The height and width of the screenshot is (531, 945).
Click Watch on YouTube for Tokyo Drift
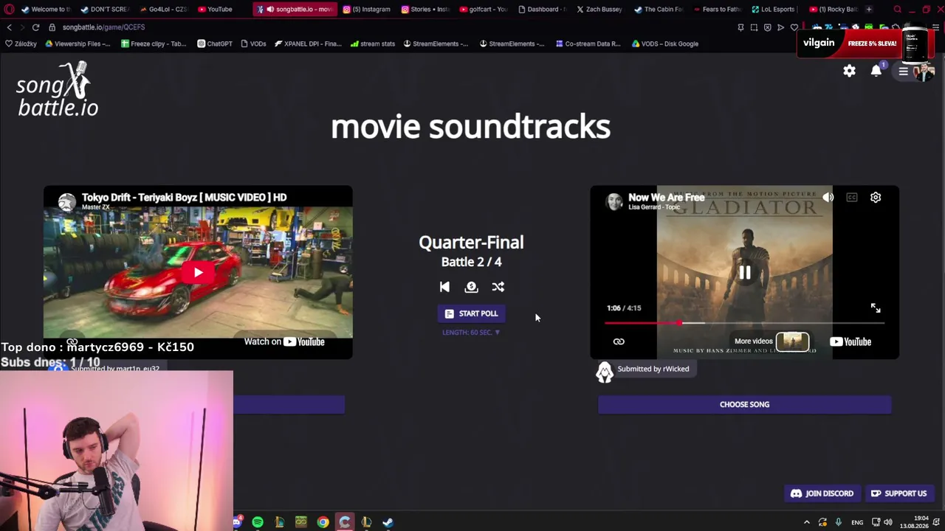[x=284, y=341]
